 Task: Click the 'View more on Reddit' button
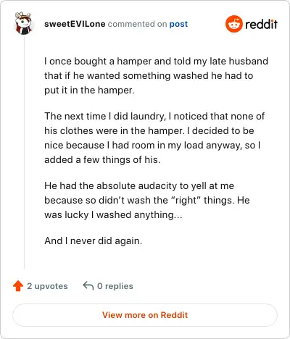click(145, 315)
